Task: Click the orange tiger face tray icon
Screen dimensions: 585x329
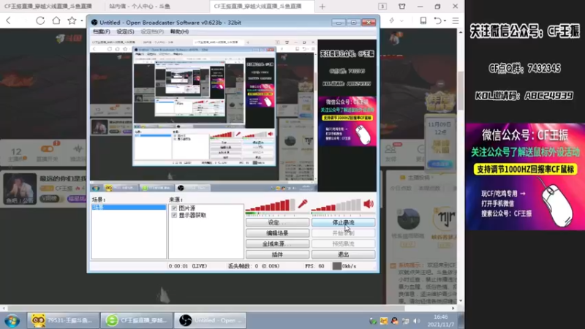Action: click(x=383, y=321)
